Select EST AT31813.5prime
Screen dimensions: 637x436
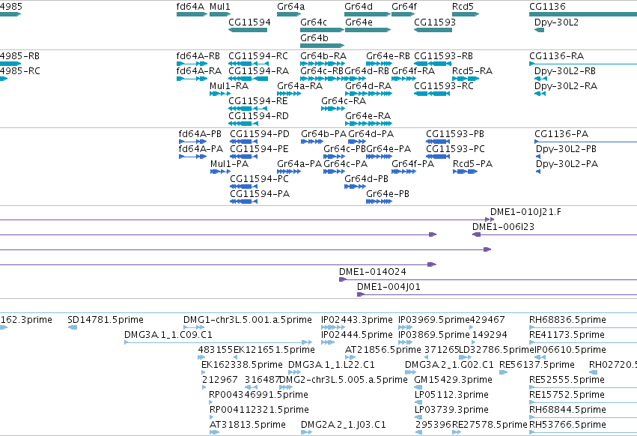(214, 432)
